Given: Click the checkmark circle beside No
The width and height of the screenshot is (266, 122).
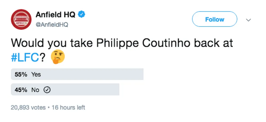Looking at the screenshot, I should point(47,90).
